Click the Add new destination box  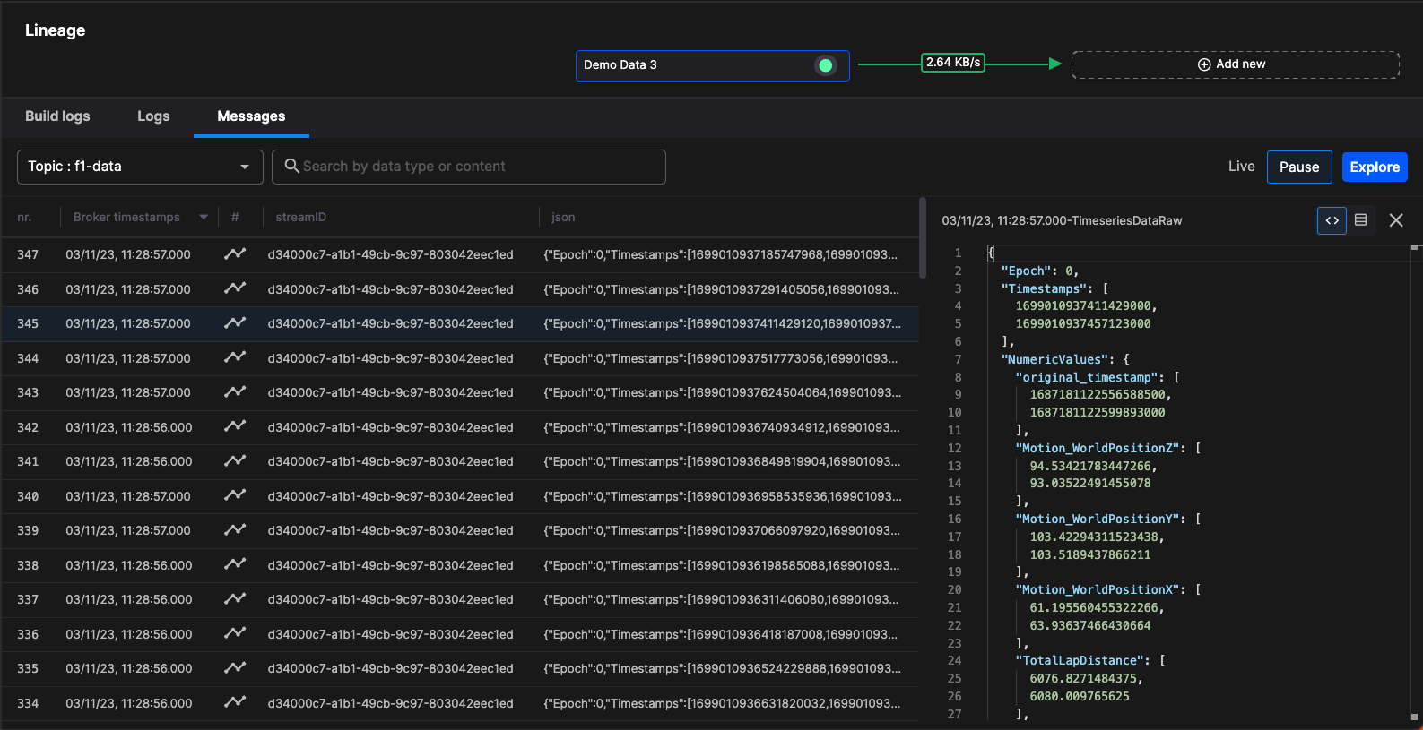(1236, 64)
